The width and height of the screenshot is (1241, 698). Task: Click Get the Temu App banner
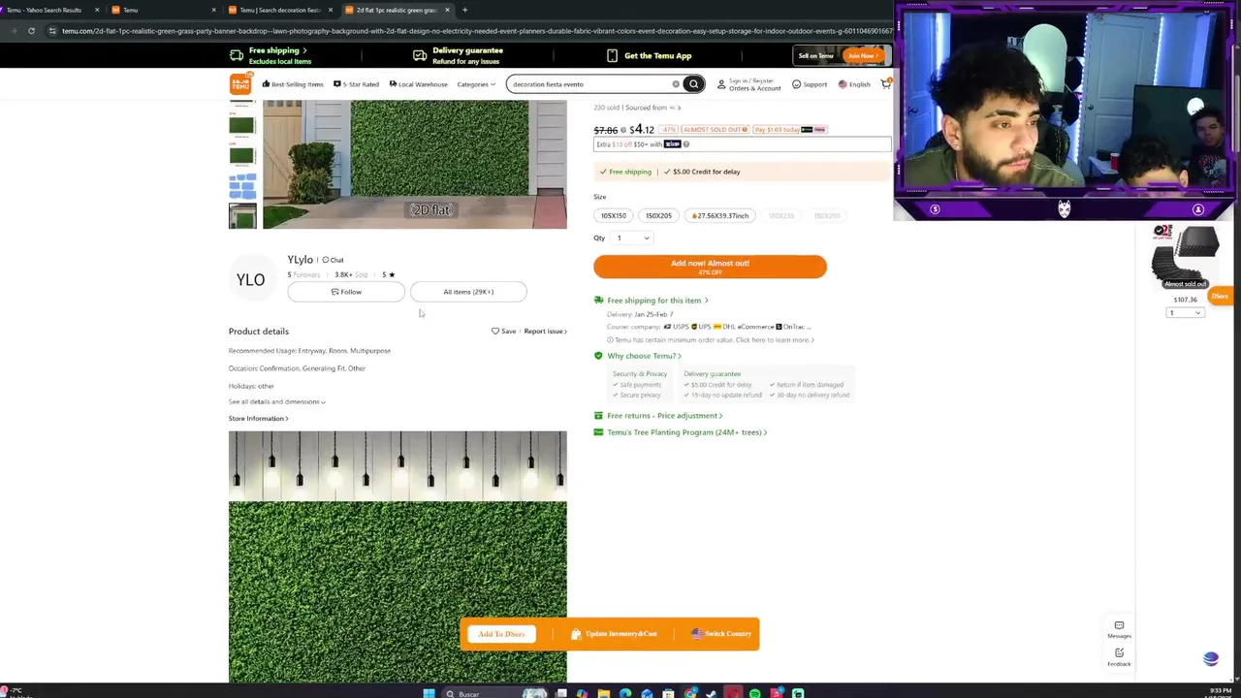coord(649,56)
